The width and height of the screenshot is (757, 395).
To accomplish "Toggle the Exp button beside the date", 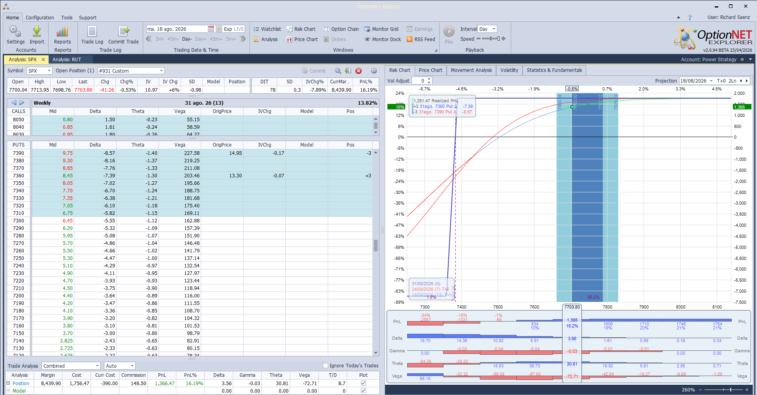I will click(x=228, y=29).
